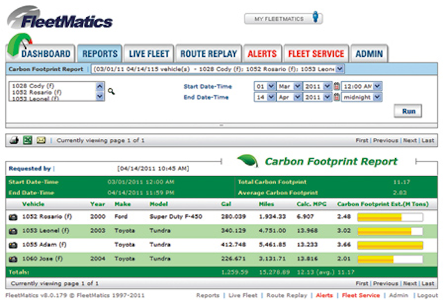Click the FleetMatics logo
This screenshot has height=301, width=445.
click(x=60, y=17)
